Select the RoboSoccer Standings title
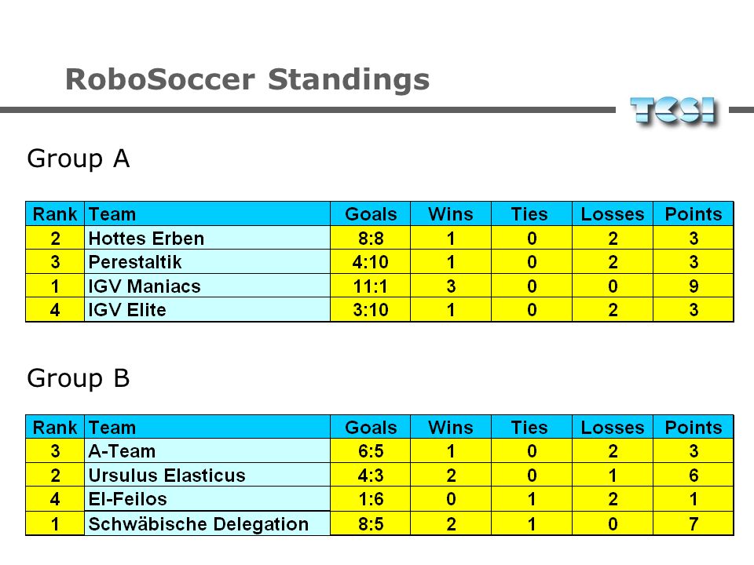The width and height of the screenshot is (754, 565). [x=247, y=79]
